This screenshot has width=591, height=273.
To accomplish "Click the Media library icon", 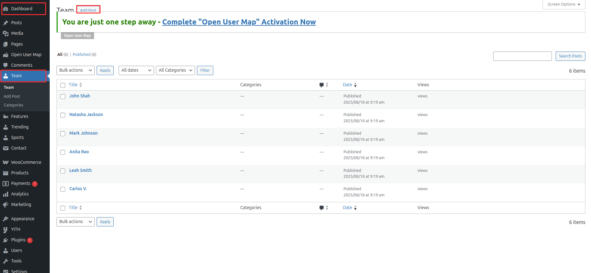I will (6, 33).
